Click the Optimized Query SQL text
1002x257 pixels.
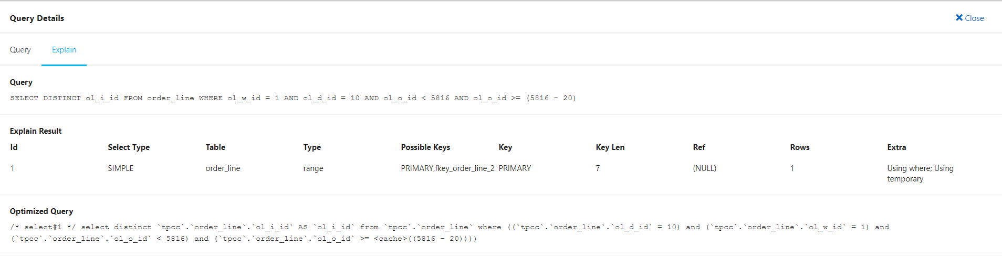[450, 233]
